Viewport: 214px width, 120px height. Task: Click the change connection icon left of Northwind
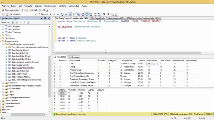coord(7,14)
